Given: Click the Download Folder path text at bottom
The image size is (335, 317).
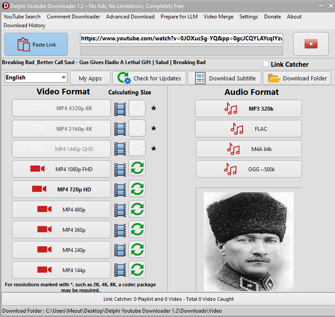Looking at the screenshot, I should (112, 311).
